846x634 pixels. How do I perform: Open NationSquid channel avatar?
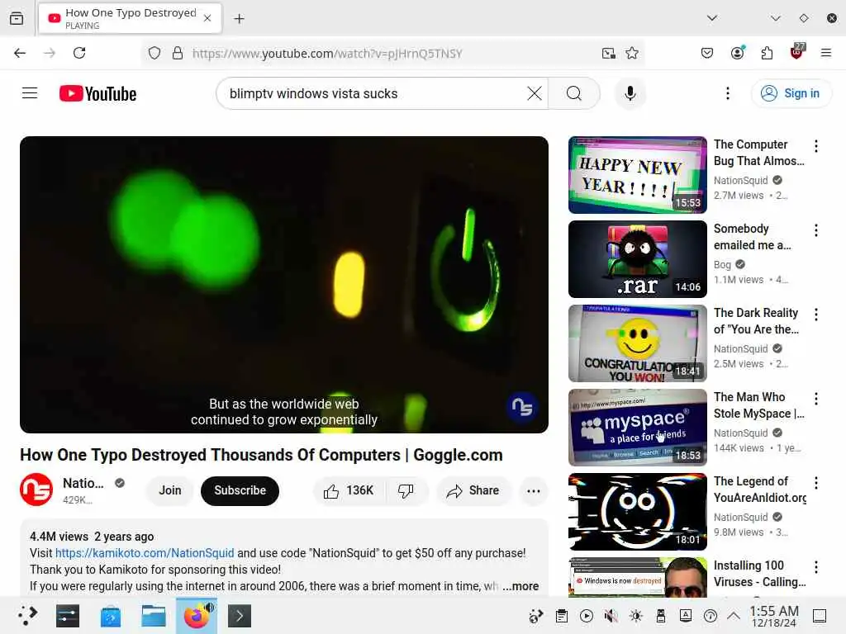[36, 490]
